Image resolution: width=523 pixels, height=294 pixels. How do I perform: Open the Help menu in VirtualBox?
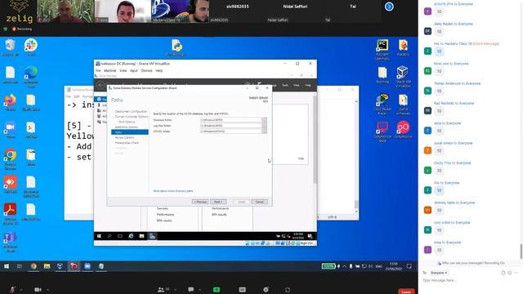tap(159, 71)
